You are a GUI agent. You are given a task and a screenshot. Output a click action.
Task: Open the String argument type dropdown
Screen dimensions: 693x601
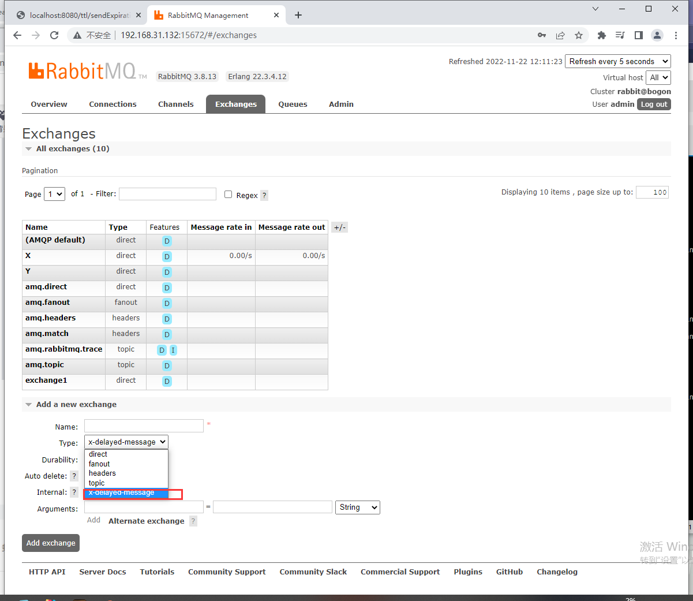point(357,507)
